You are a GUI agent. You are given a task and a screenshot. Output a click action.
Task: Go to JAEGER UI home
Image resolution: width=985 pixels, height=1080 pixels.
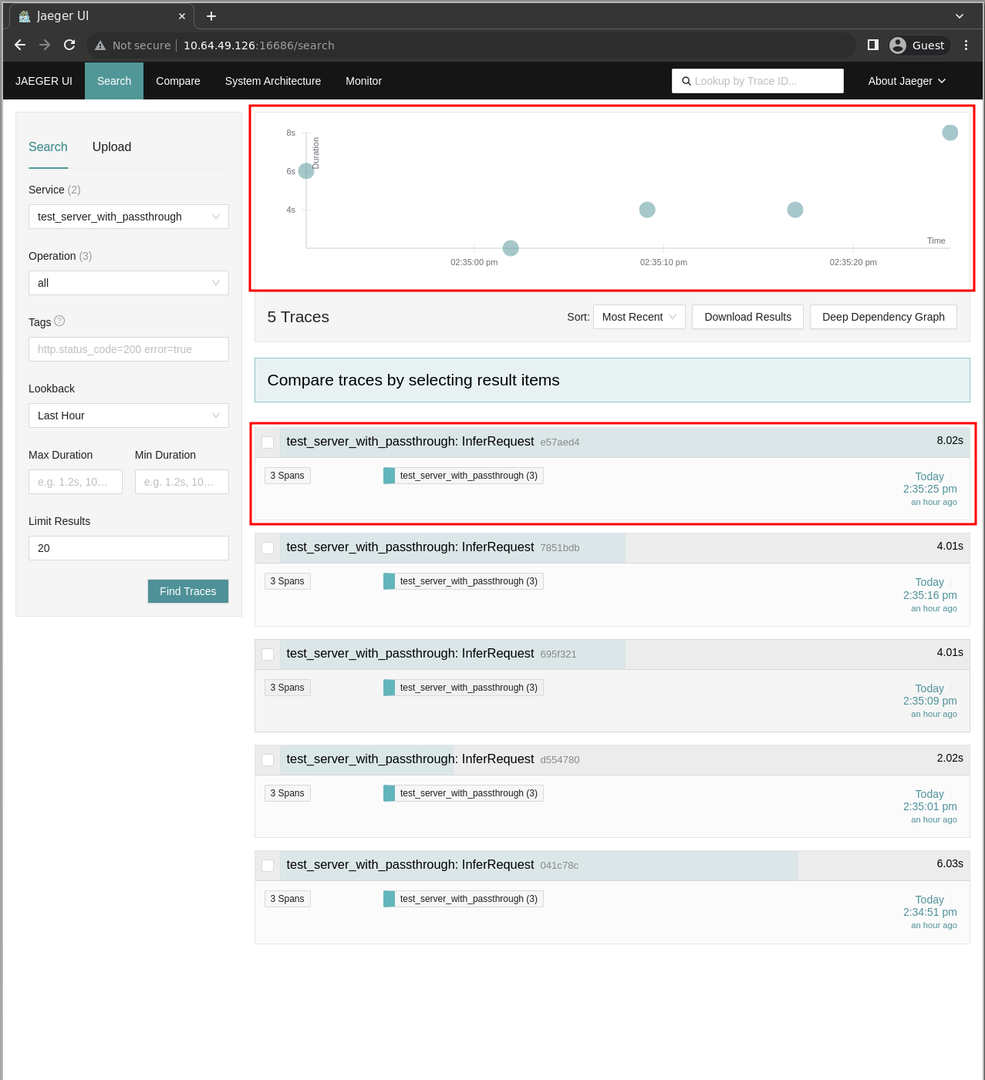44,81
